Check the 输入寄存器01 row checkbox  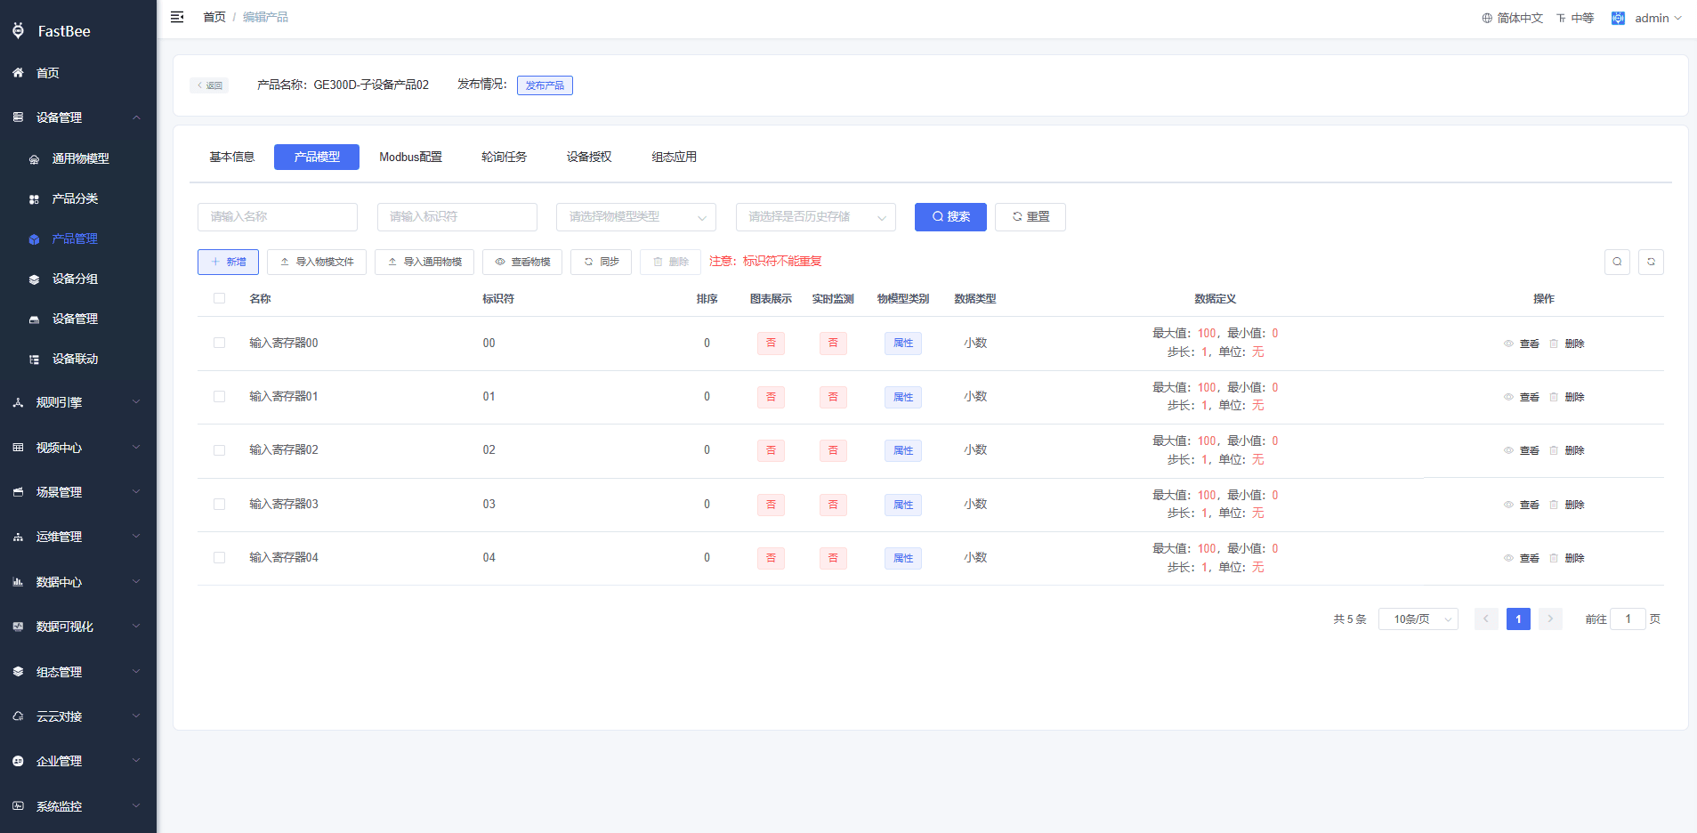click(219, 397)
